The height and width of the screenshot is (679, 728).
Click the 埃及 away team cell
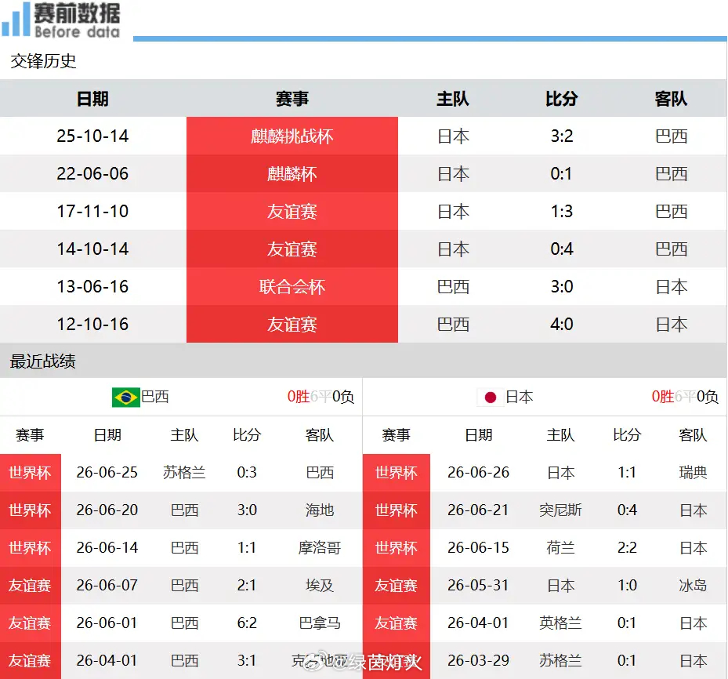[x=320, y=585]
